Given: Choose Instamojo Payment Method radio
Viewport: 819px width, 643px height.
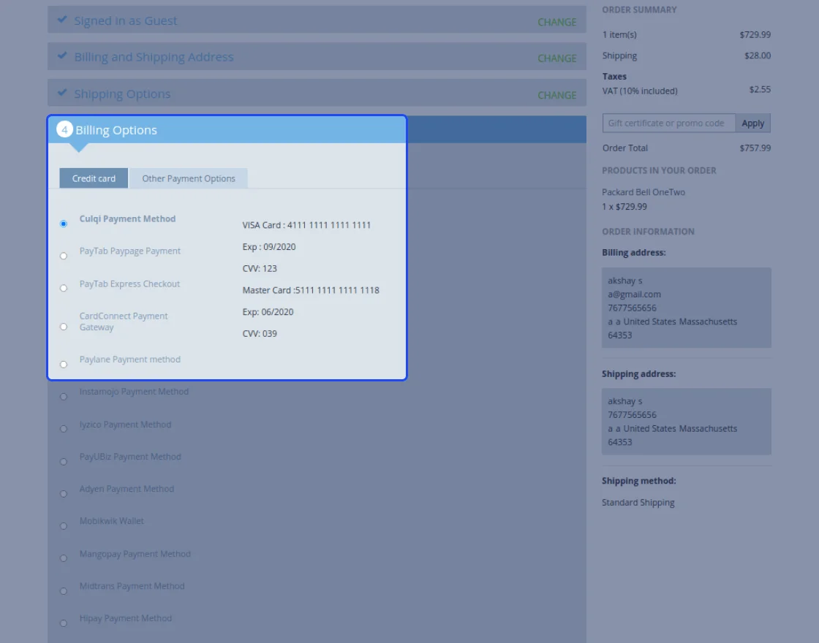Looking at the screenshot, I should (64, 397).
